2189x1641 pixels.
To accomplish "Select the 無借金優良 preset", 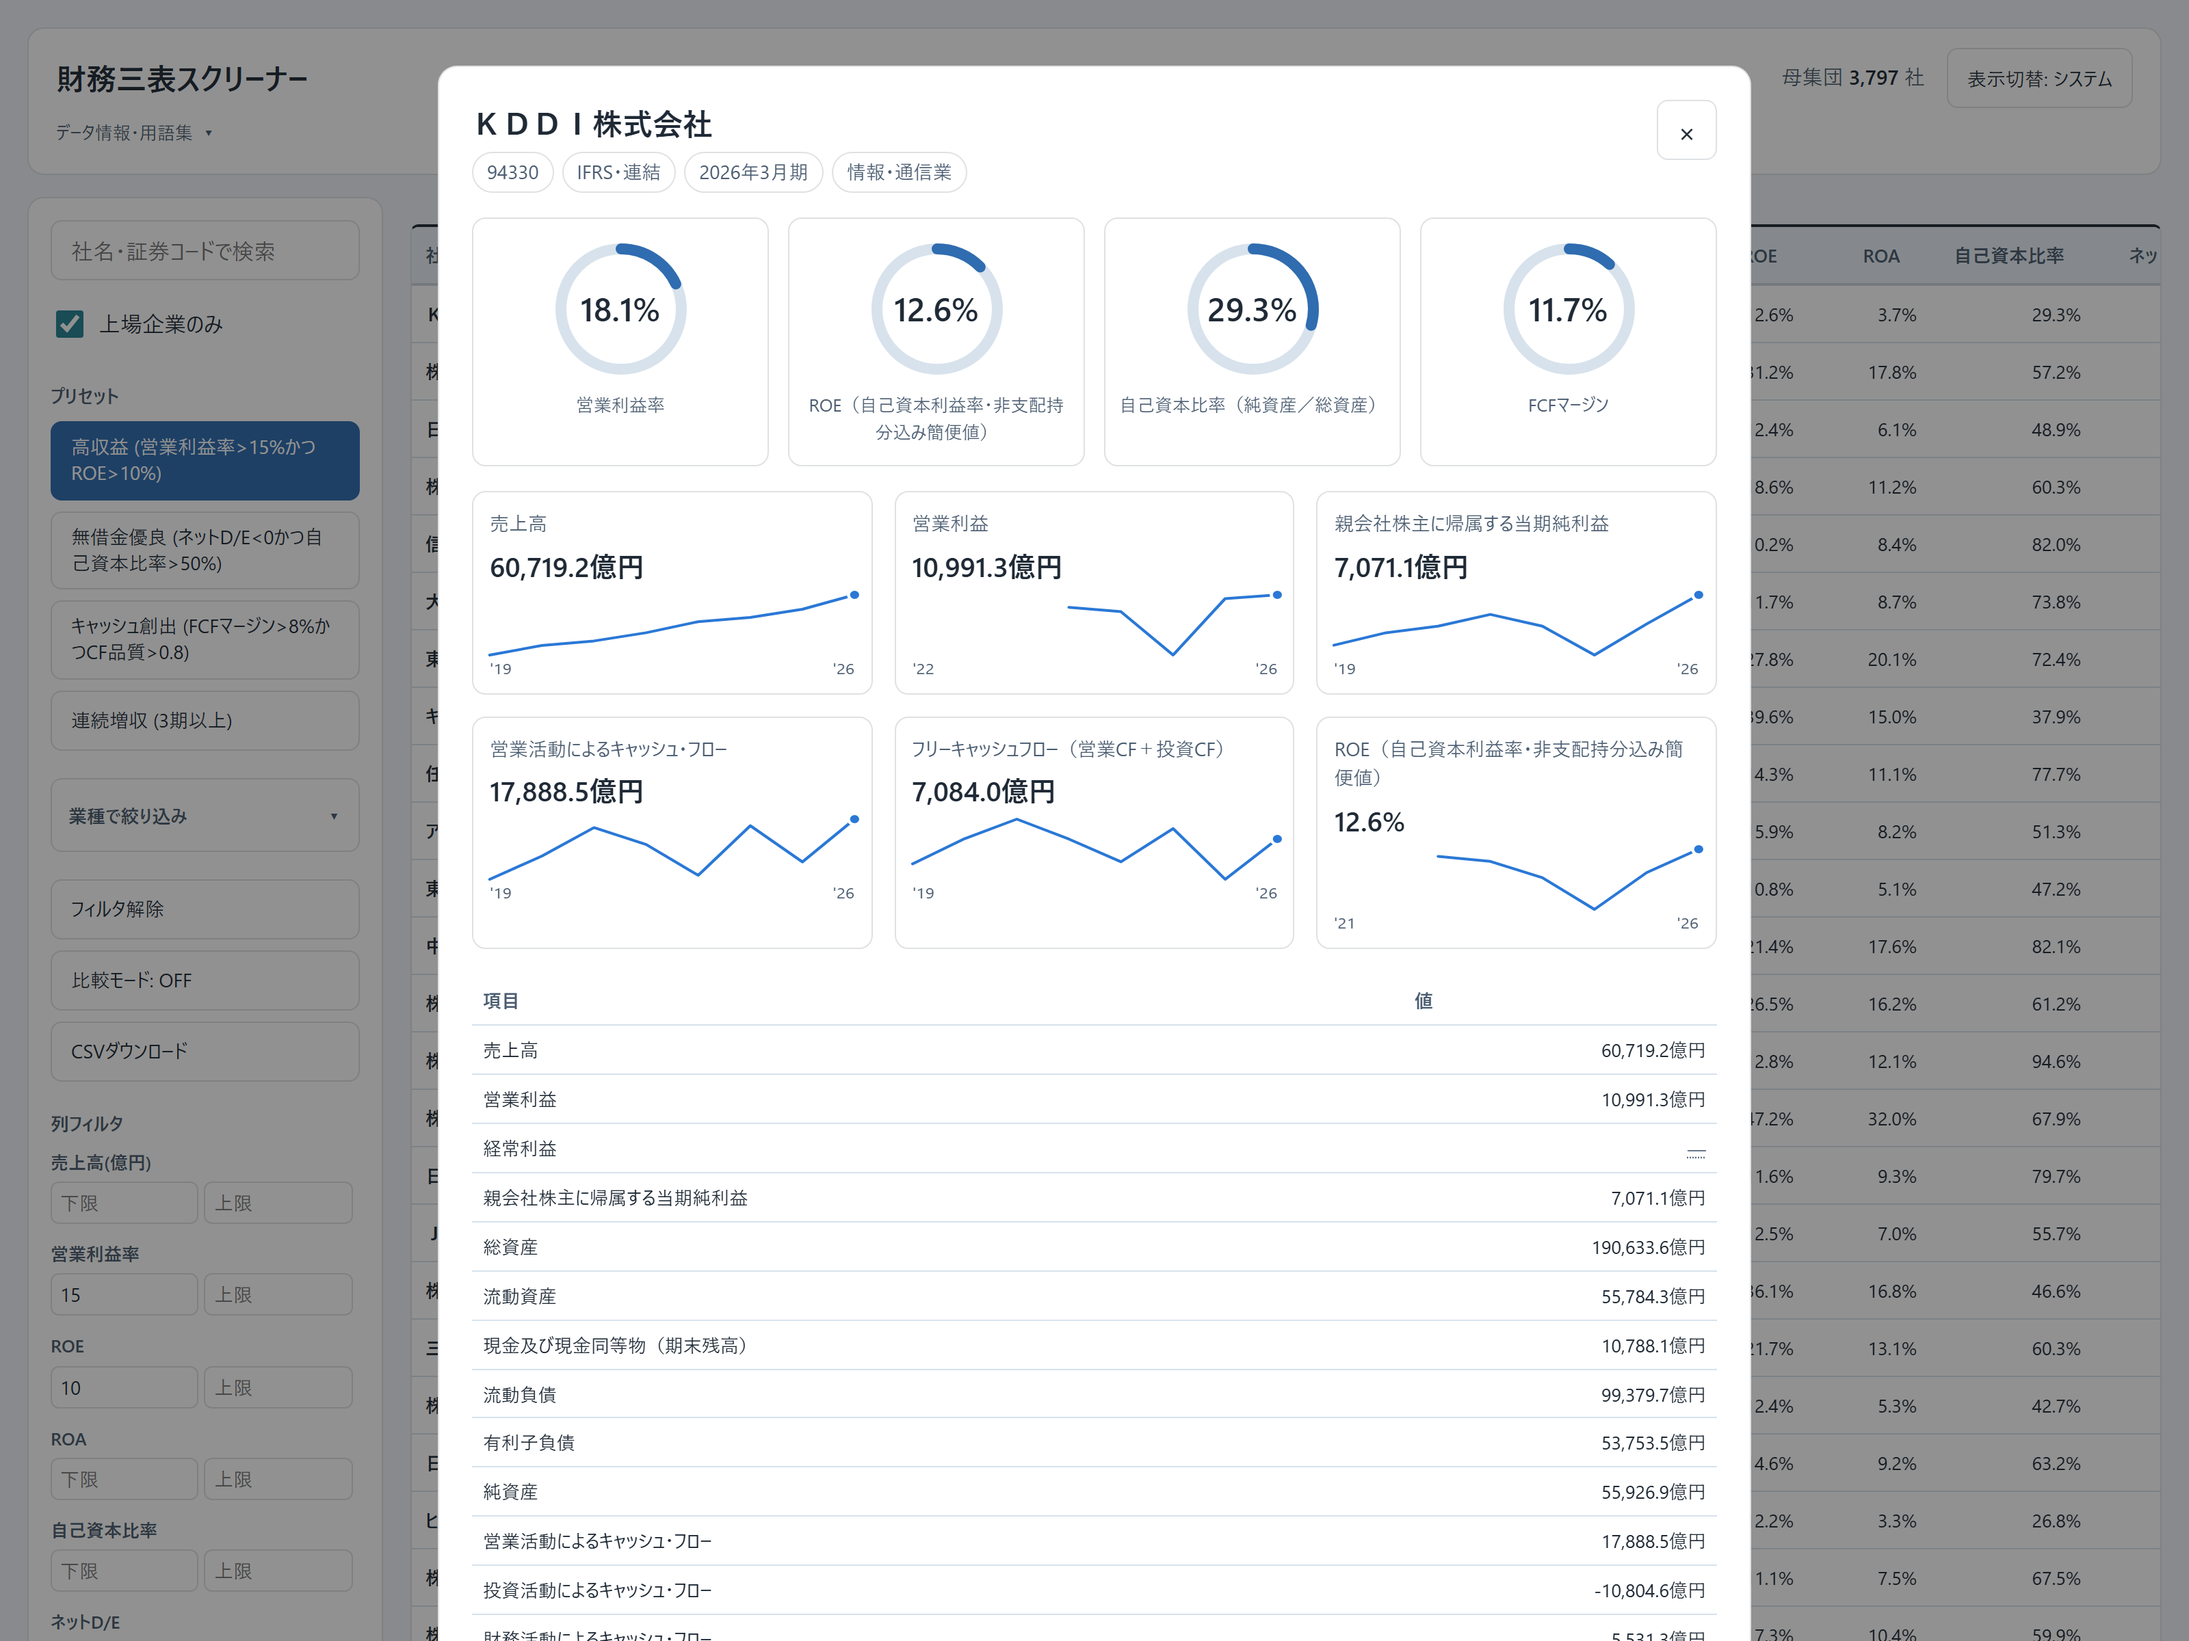I will (205, 550).
